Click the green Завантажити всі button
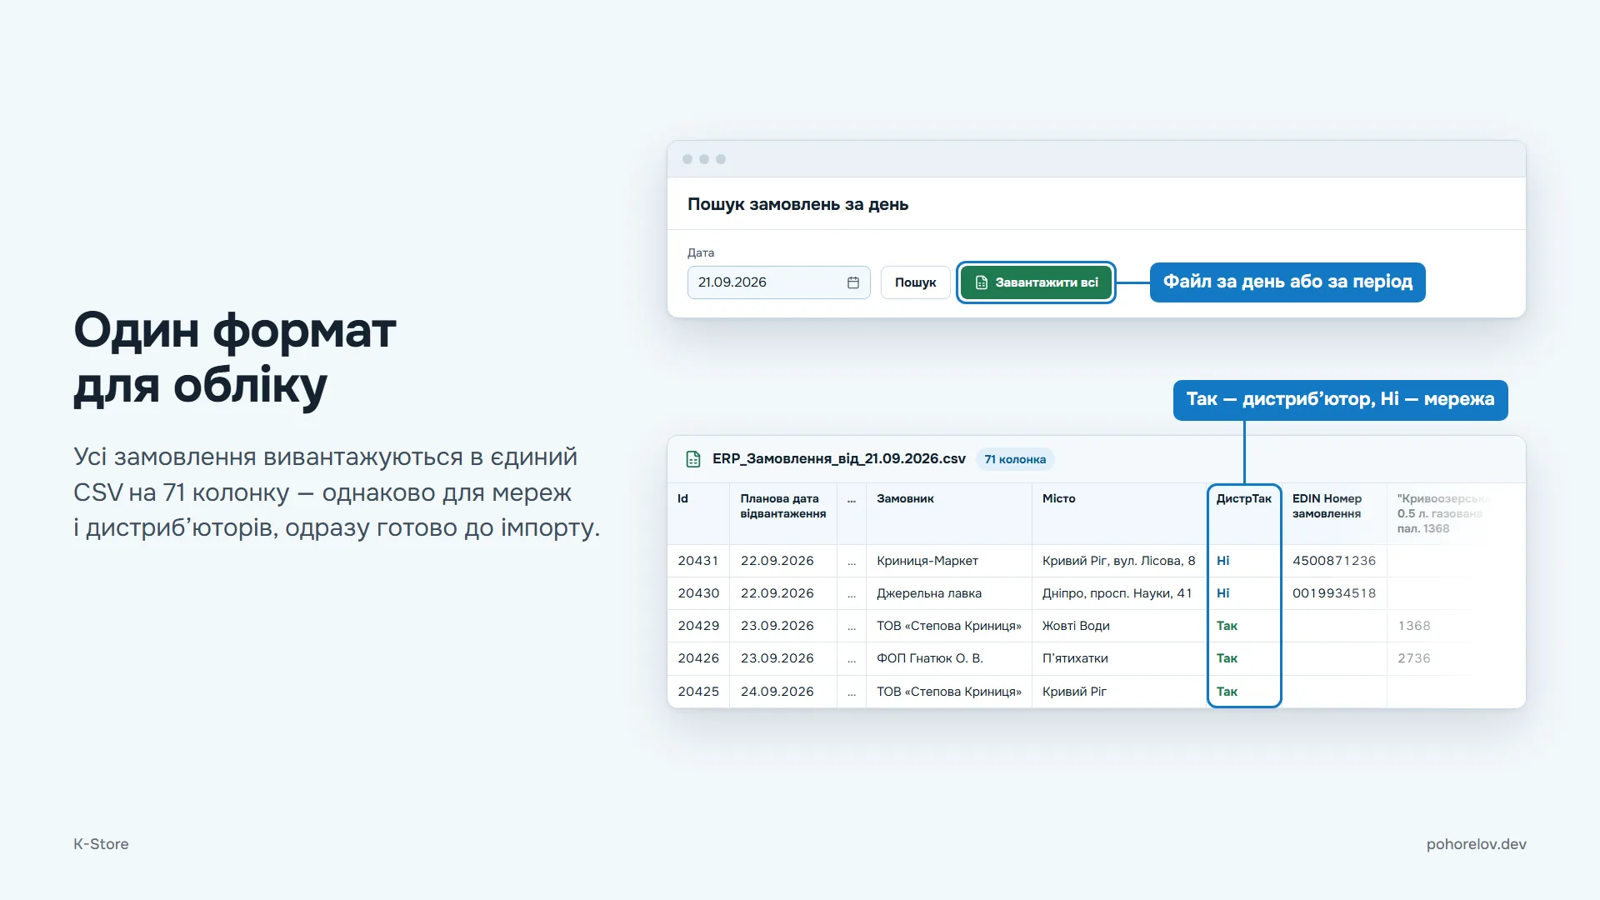 (1036, 282)
